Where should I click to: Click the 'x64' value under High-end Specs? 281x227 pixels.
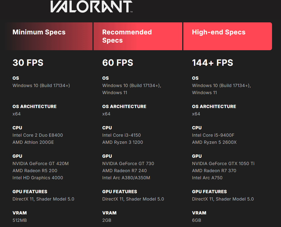(196, 114)
